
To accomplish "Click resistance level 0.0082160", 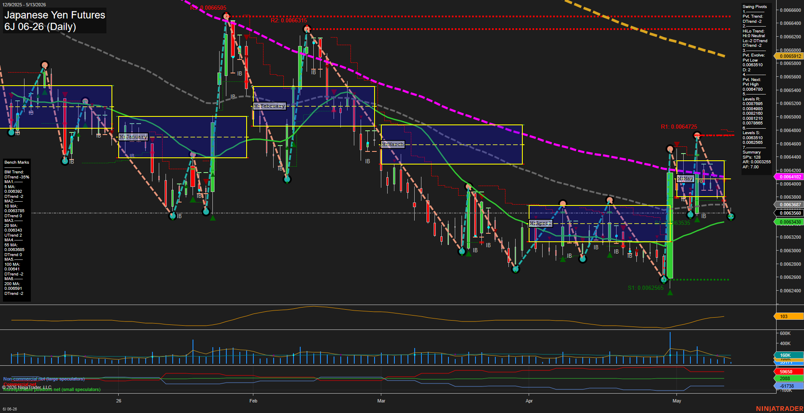I will [x=753, y=113].
